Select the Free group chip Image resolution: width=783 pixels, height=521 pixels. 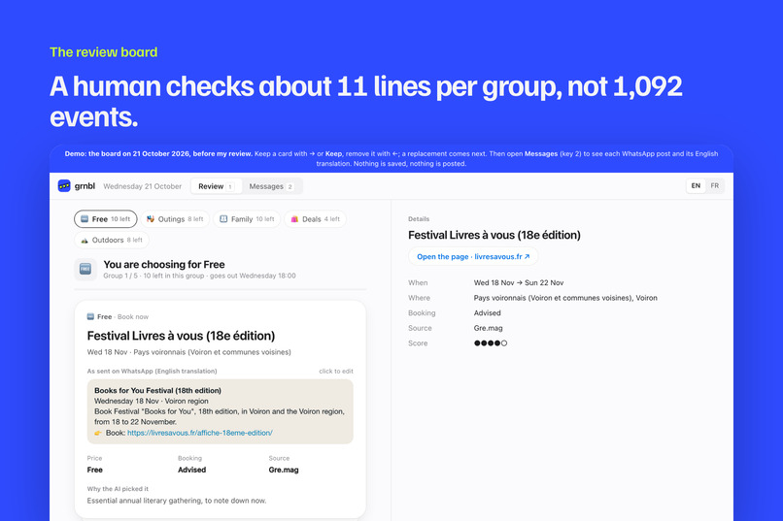pyautogui.click(x=105, y=219)
